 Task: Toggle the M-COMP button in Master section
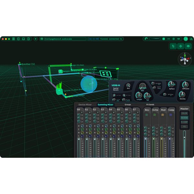[x=184, y=122]
